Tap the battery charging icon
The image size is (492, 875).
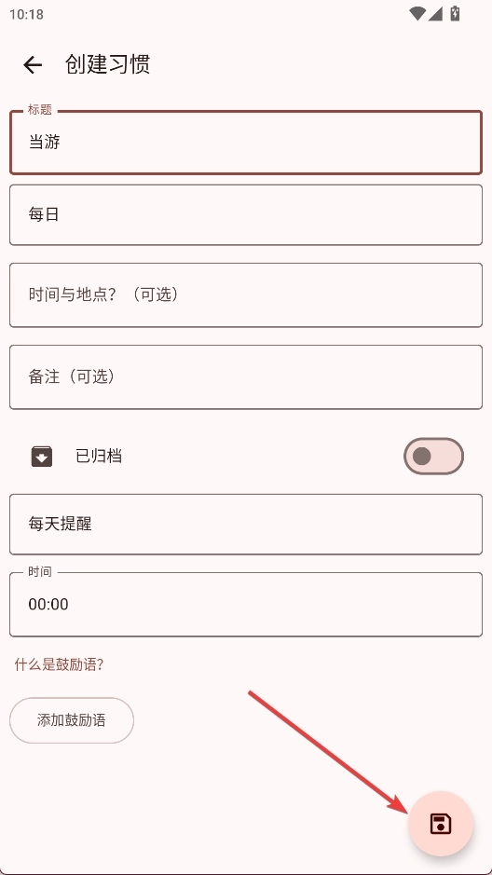[455, 13]
